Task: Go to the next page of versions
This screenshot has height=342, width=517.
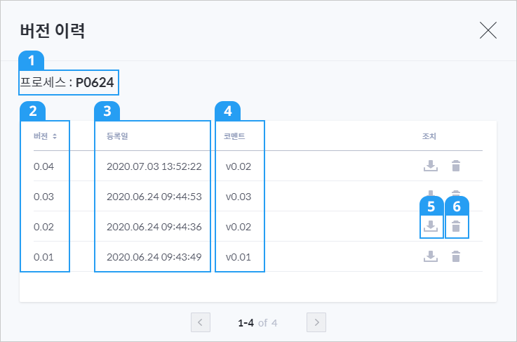Action: tap(316, 322)
